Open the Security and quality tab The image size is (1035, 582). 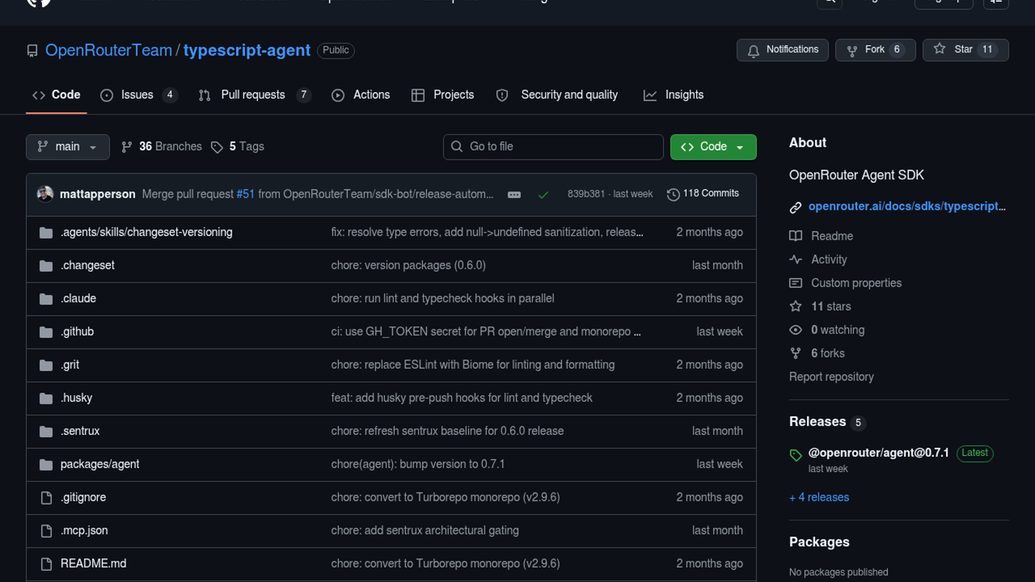point(557,95)
